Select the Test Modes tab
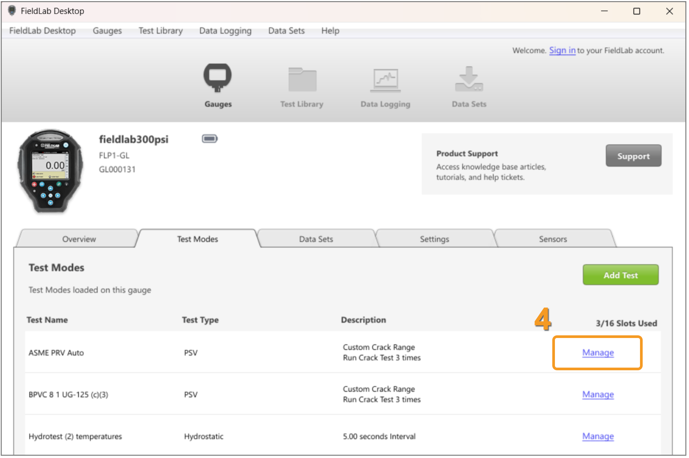 [198, 239]
